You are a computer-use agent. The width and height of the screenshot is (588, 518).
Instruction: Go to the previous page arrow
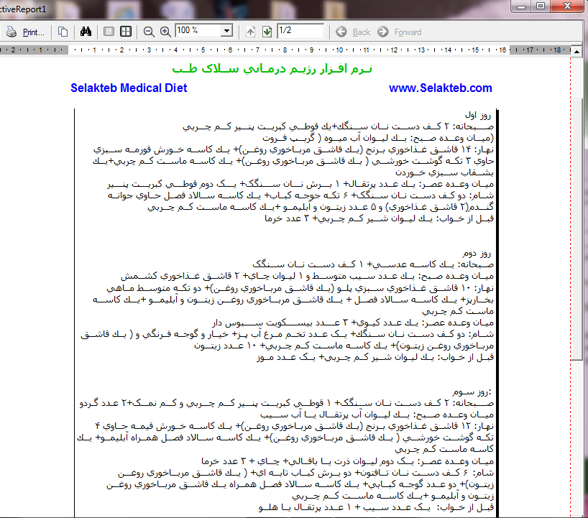[x=251, y=32]
